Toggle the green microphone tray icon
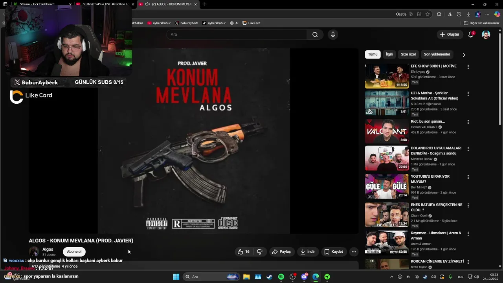 click(450, 277)
